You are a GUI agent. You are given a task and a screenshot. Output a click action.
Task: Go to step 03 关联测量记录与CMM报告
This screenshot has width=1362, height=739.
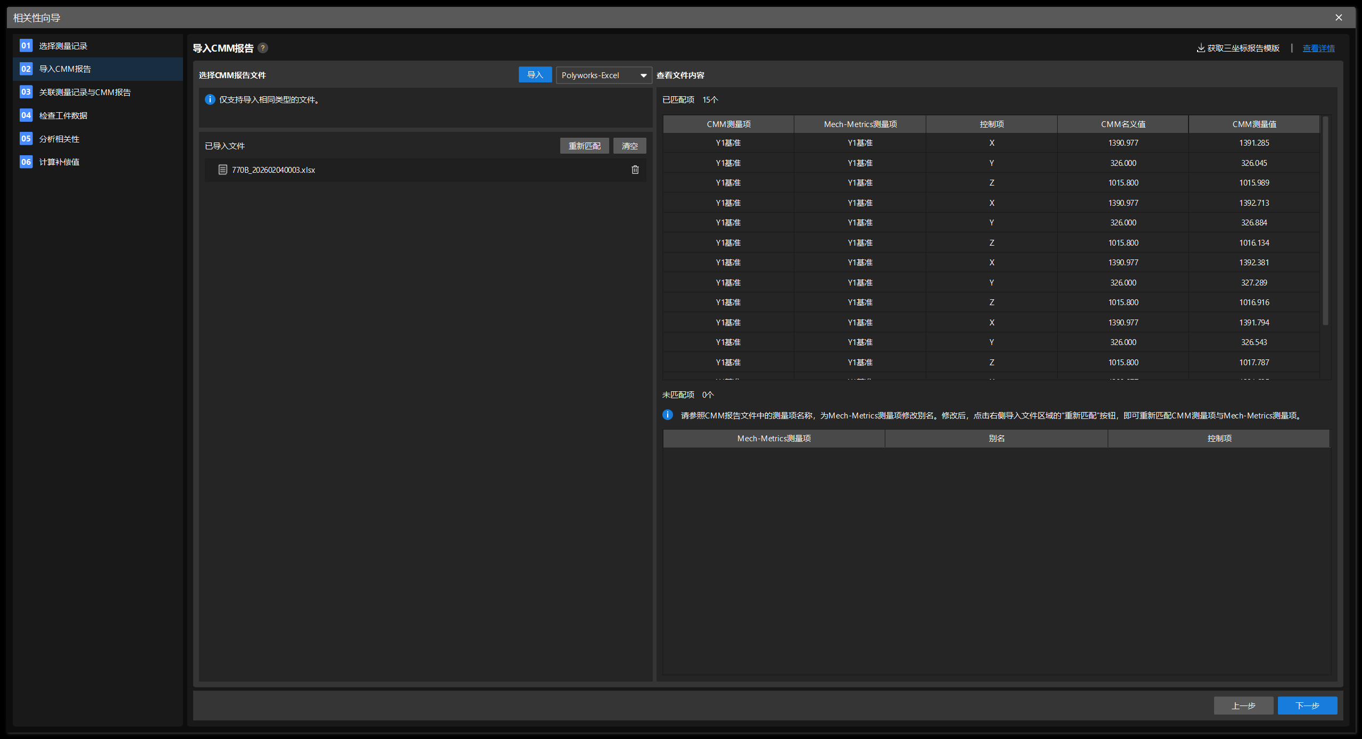click(84, 92)
